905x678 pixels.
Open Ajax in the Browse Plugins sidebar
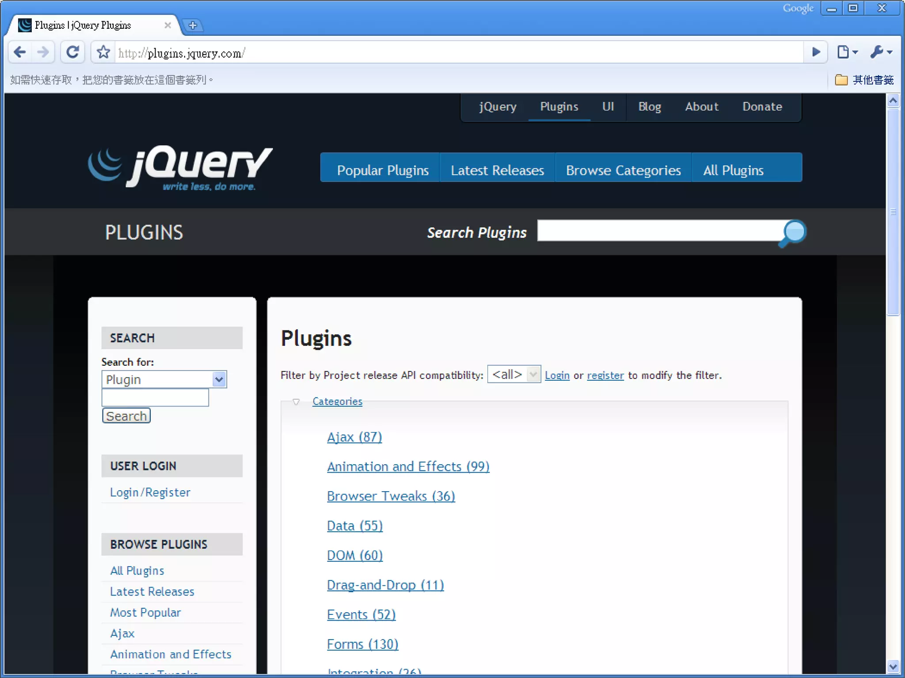pos(122,633)
